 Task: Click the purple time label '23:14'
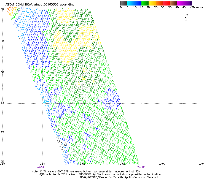[x=41, y=167]
